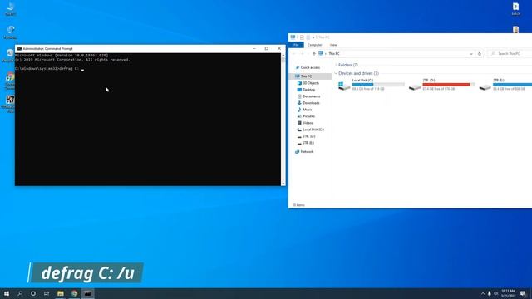Open the quick access toolbar customize dropdown
Viewport: 532px width, 299px height.
click(x=313, y=37)
